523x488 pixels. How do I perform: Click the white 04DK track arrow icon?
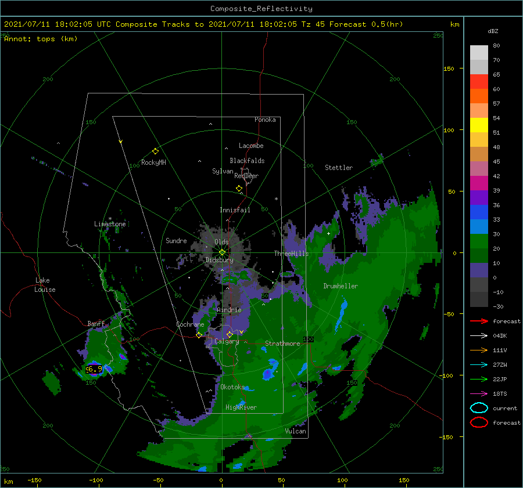pyautogui.click(x=479, y=336)
